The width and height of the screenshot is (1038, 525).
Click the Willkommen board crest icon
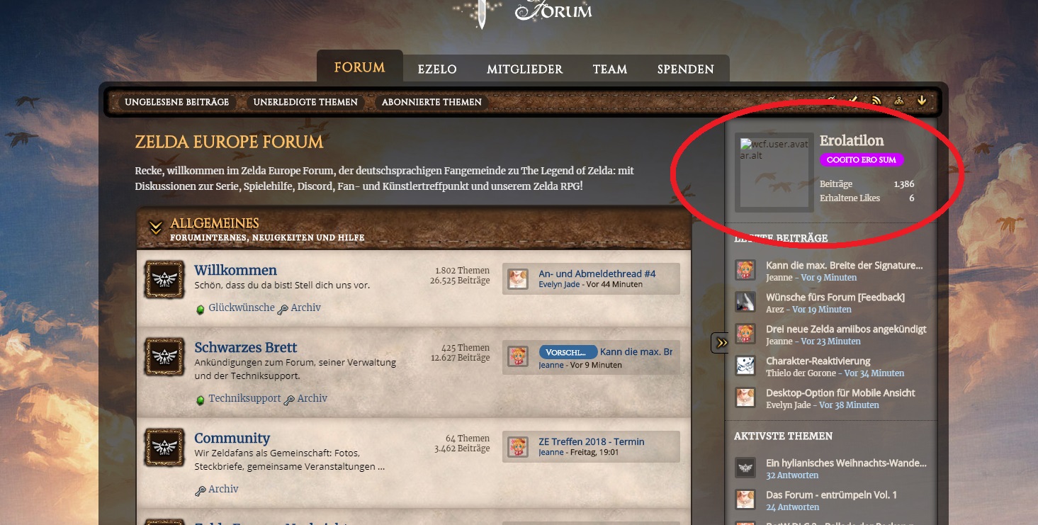pos(164,279)
